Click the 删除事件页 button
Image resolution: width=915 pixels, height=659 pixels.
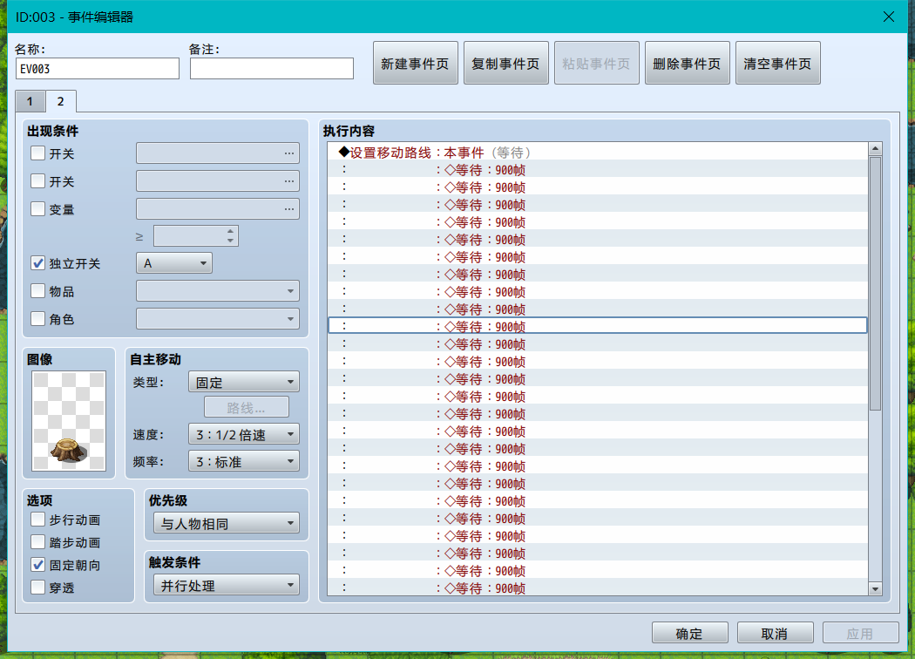[x=688, y=63]
